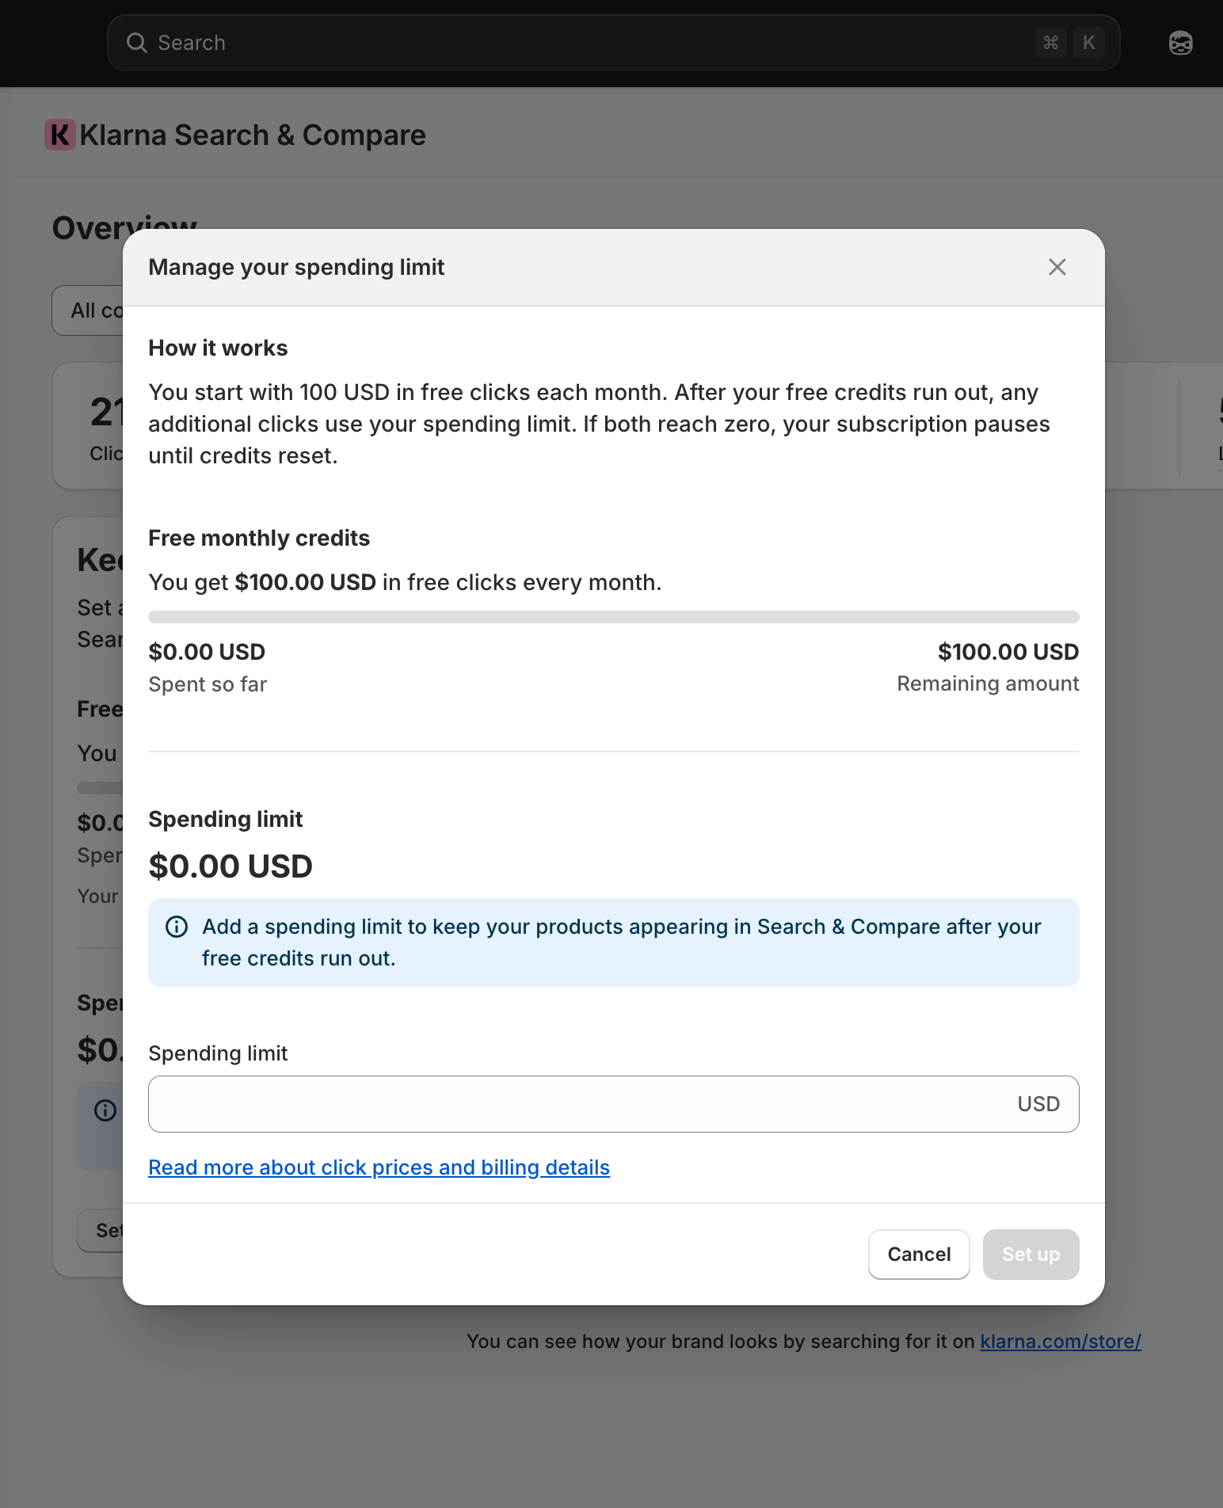
Task: Click the $100.00 USD remaining amount value
Action: 1008,652
